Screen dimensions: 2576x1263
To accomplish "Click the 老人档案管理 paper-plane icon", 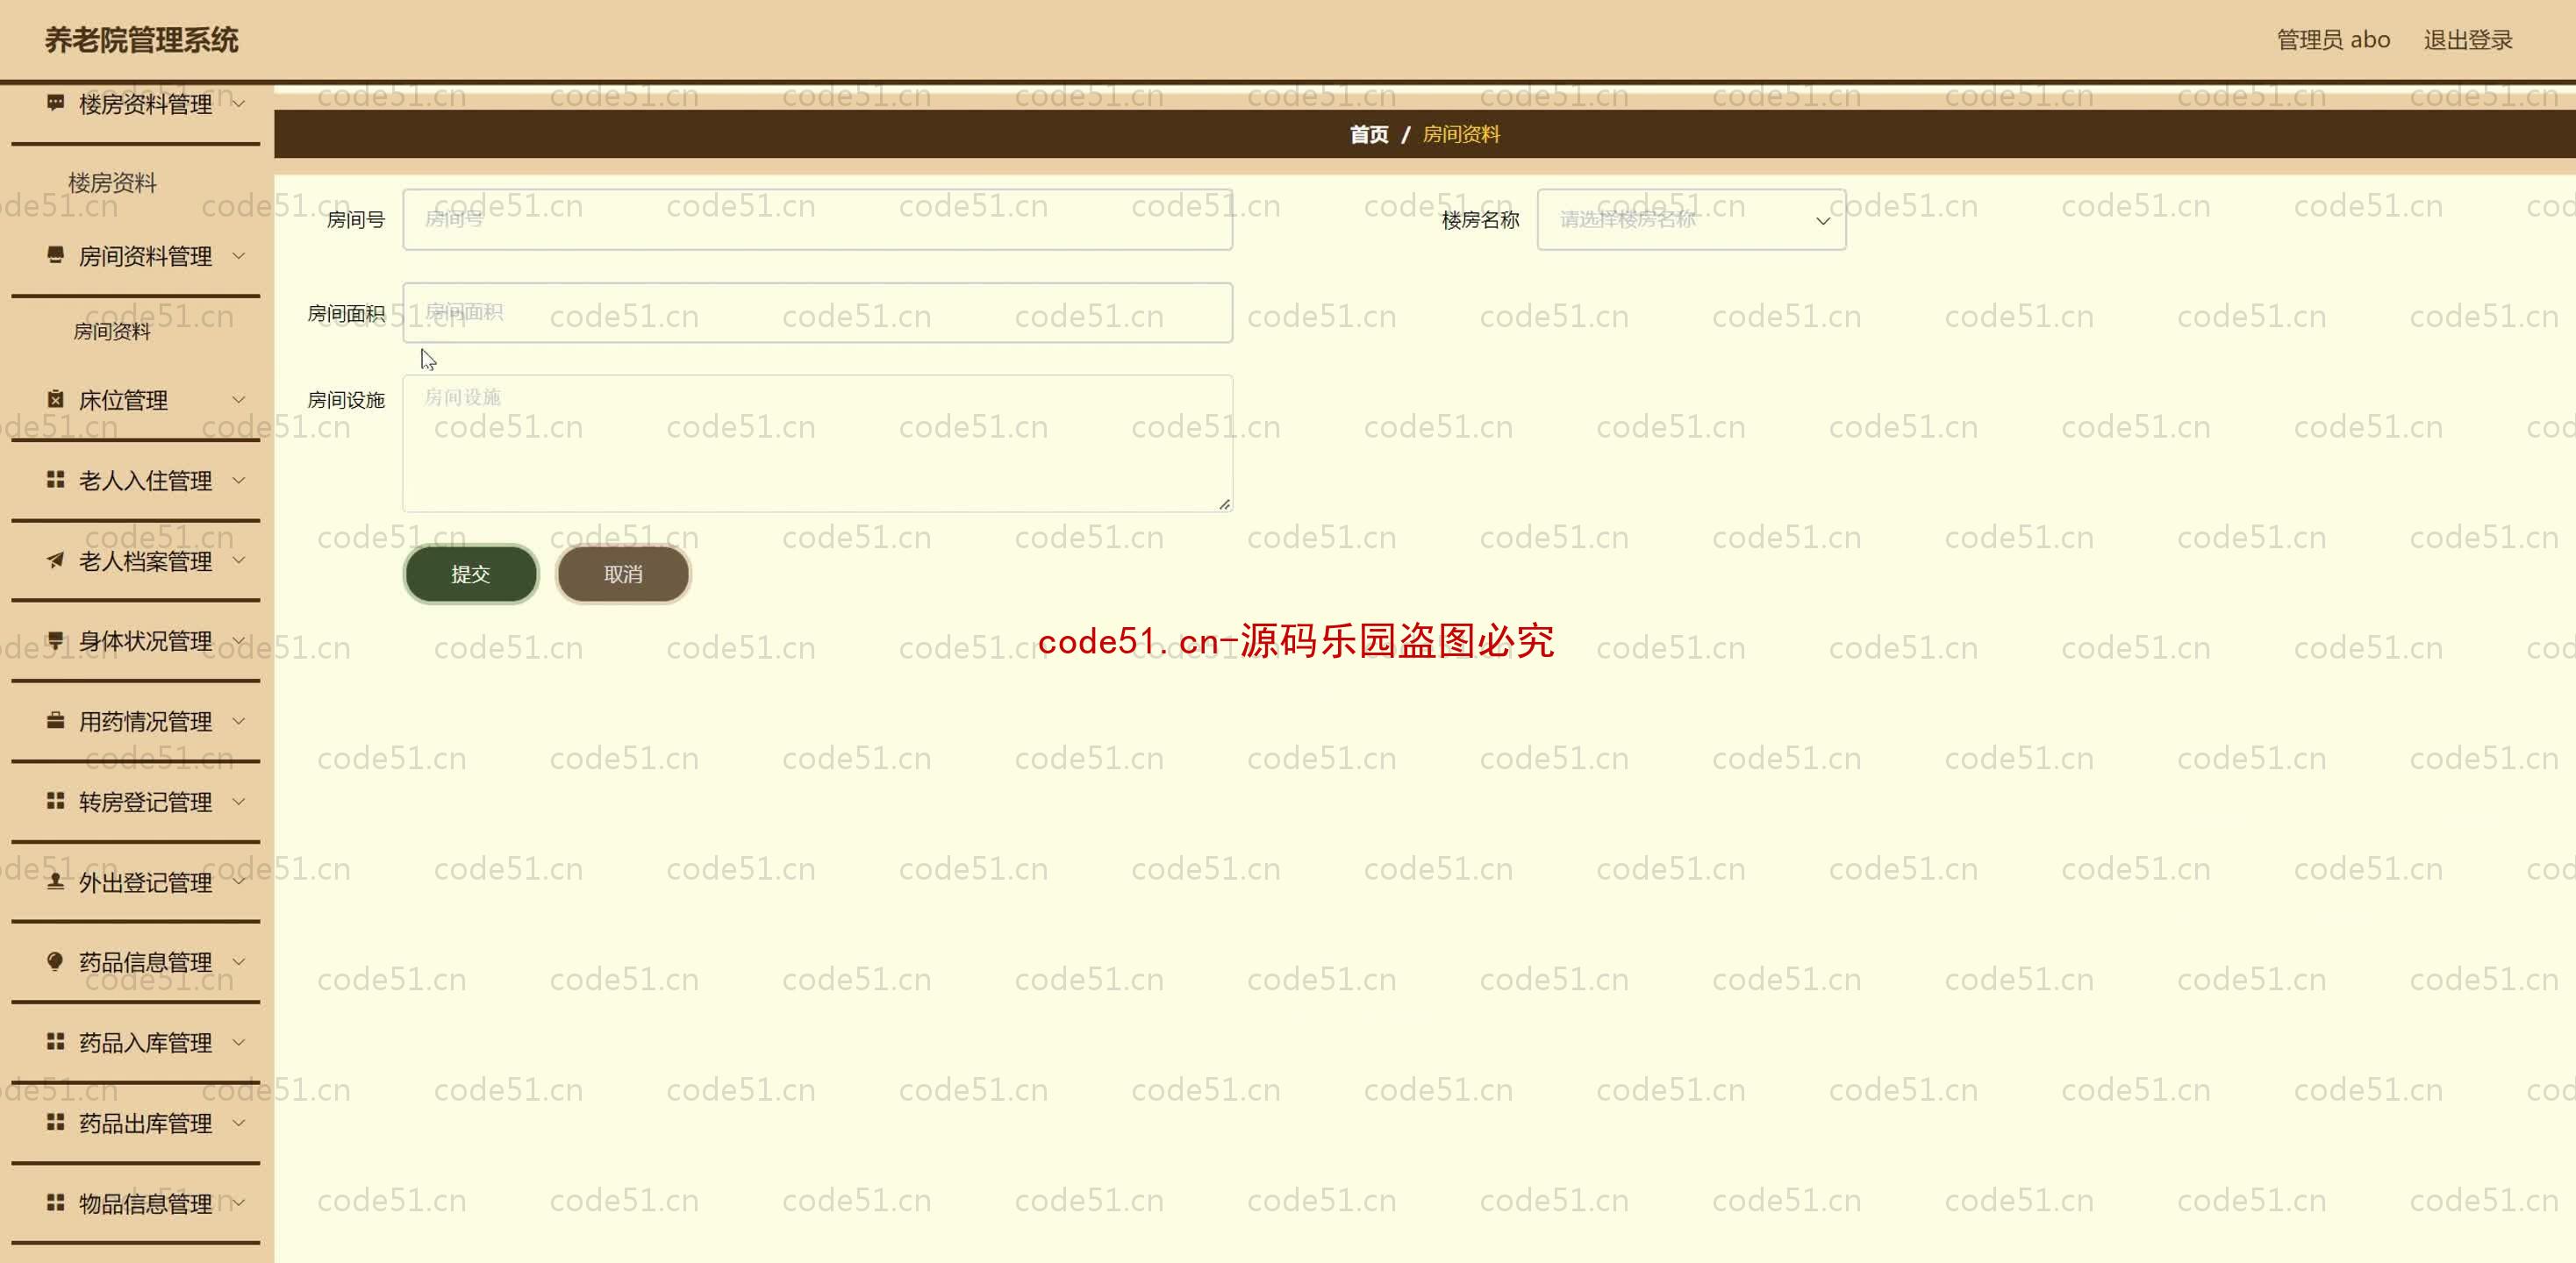I will (x=56, y=560).
